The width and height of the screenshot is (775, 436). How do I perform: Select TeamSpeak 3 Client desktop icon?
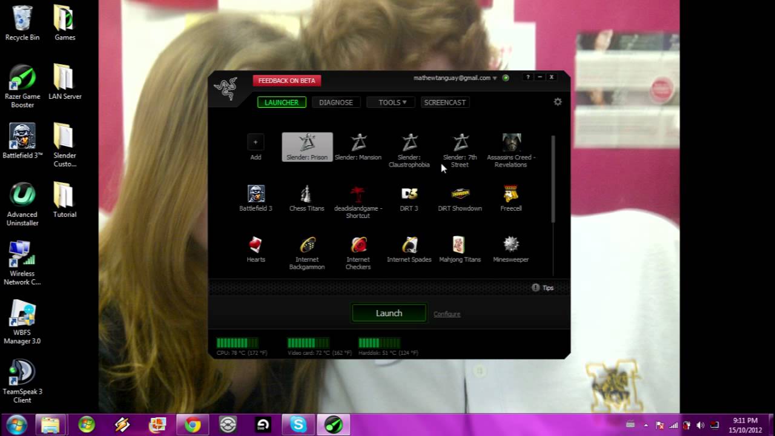pos(22,381)
